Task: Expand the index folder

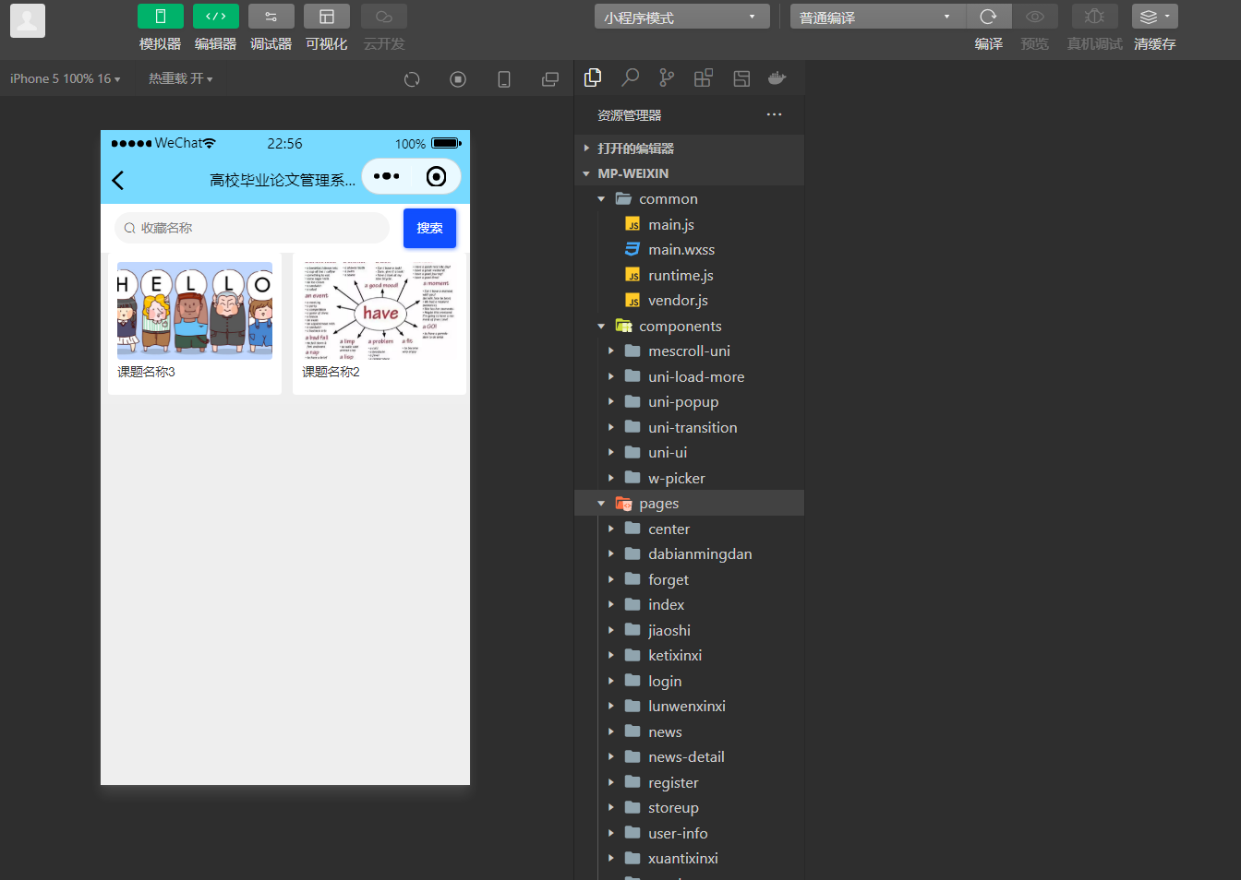Action: coord(689,605)
